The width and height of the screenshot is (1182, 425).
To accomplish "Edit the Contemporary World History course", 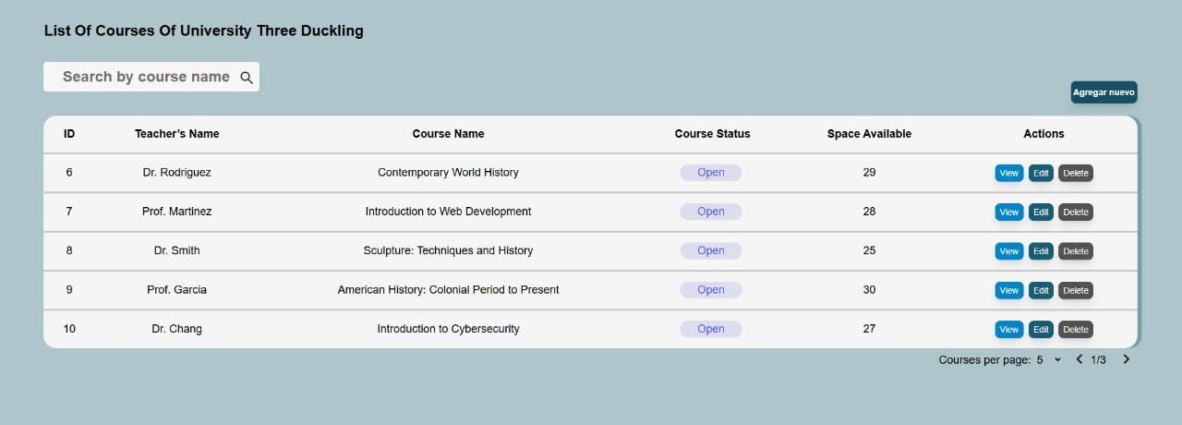I will 1041,173.
